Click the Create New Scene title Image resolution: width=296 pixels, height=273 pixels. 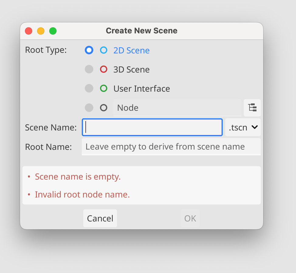coord(142,31)
